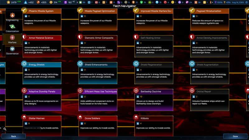Switch to the Governance tech category
This screenshot has height=140, width=249.
[x=12, y=49]
